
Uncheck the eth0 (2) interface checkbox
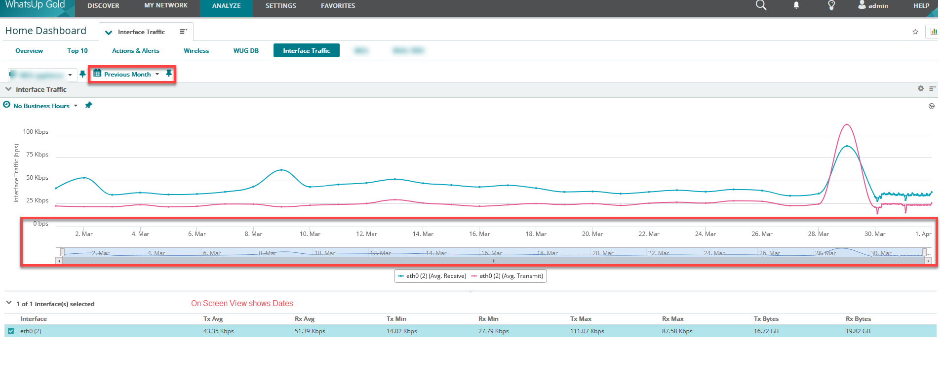pos(11,331)
